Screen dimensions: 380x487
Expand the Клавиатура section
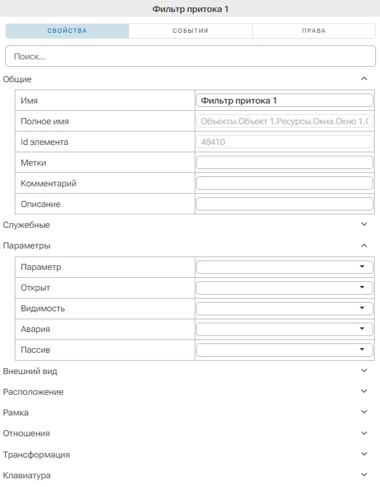[364, 475]
